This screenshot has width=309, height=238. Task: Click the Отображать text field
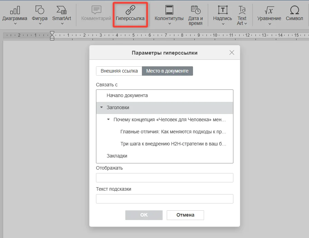(165, 178)
